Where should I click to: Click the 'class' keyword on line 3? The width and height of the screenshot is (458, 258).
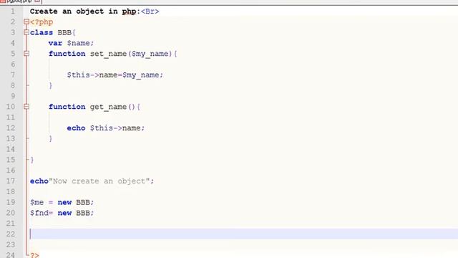click(42, 32)
